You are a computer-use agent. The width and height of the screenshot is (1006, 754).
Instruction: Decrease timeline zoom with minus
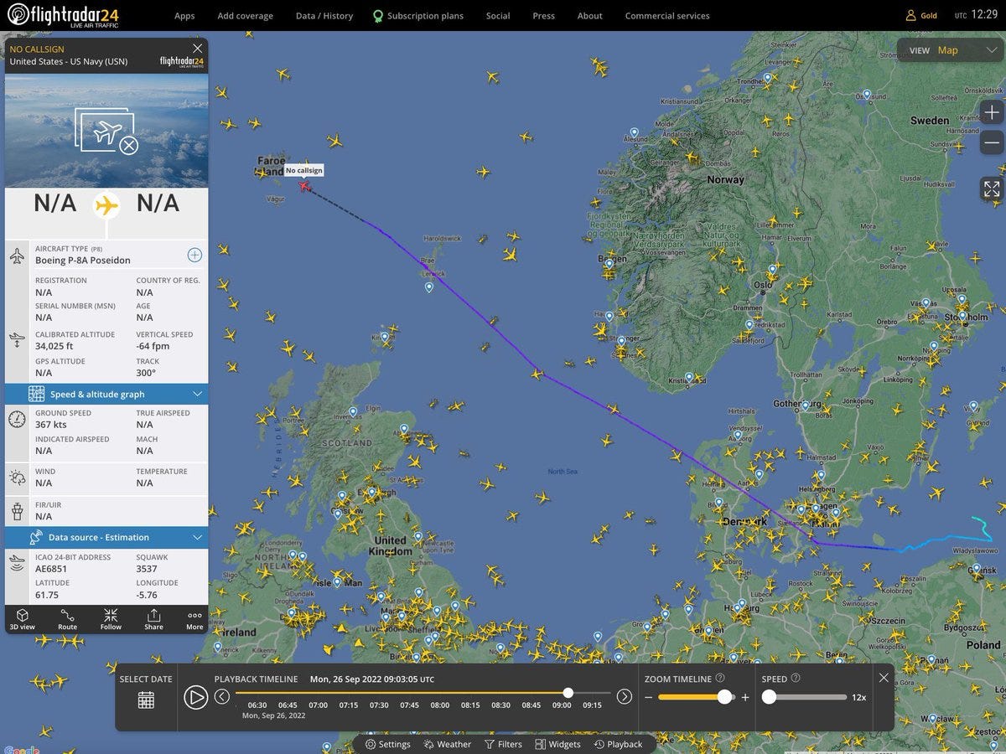tap(648, 697)
